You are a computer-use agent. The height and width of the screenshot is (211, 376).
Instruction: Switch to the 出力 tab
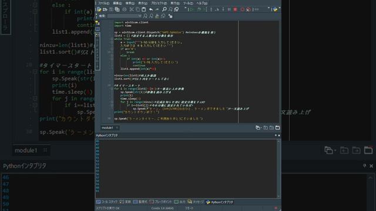point(180,202)
